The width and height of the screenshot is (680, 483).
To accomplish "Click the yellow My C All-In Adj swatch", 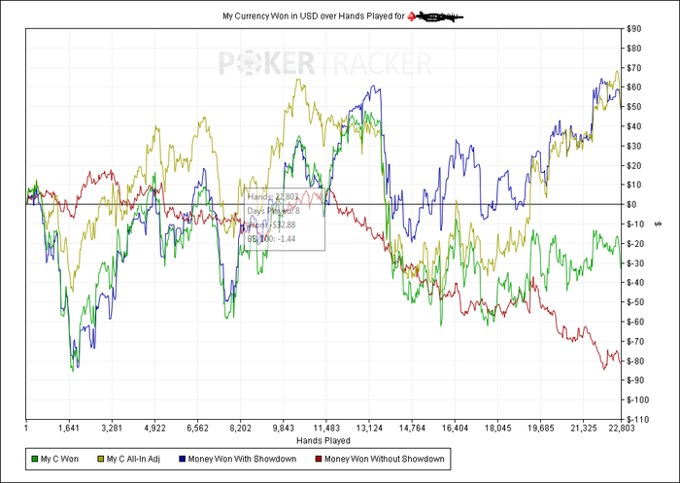I will [x=101, y=459].
